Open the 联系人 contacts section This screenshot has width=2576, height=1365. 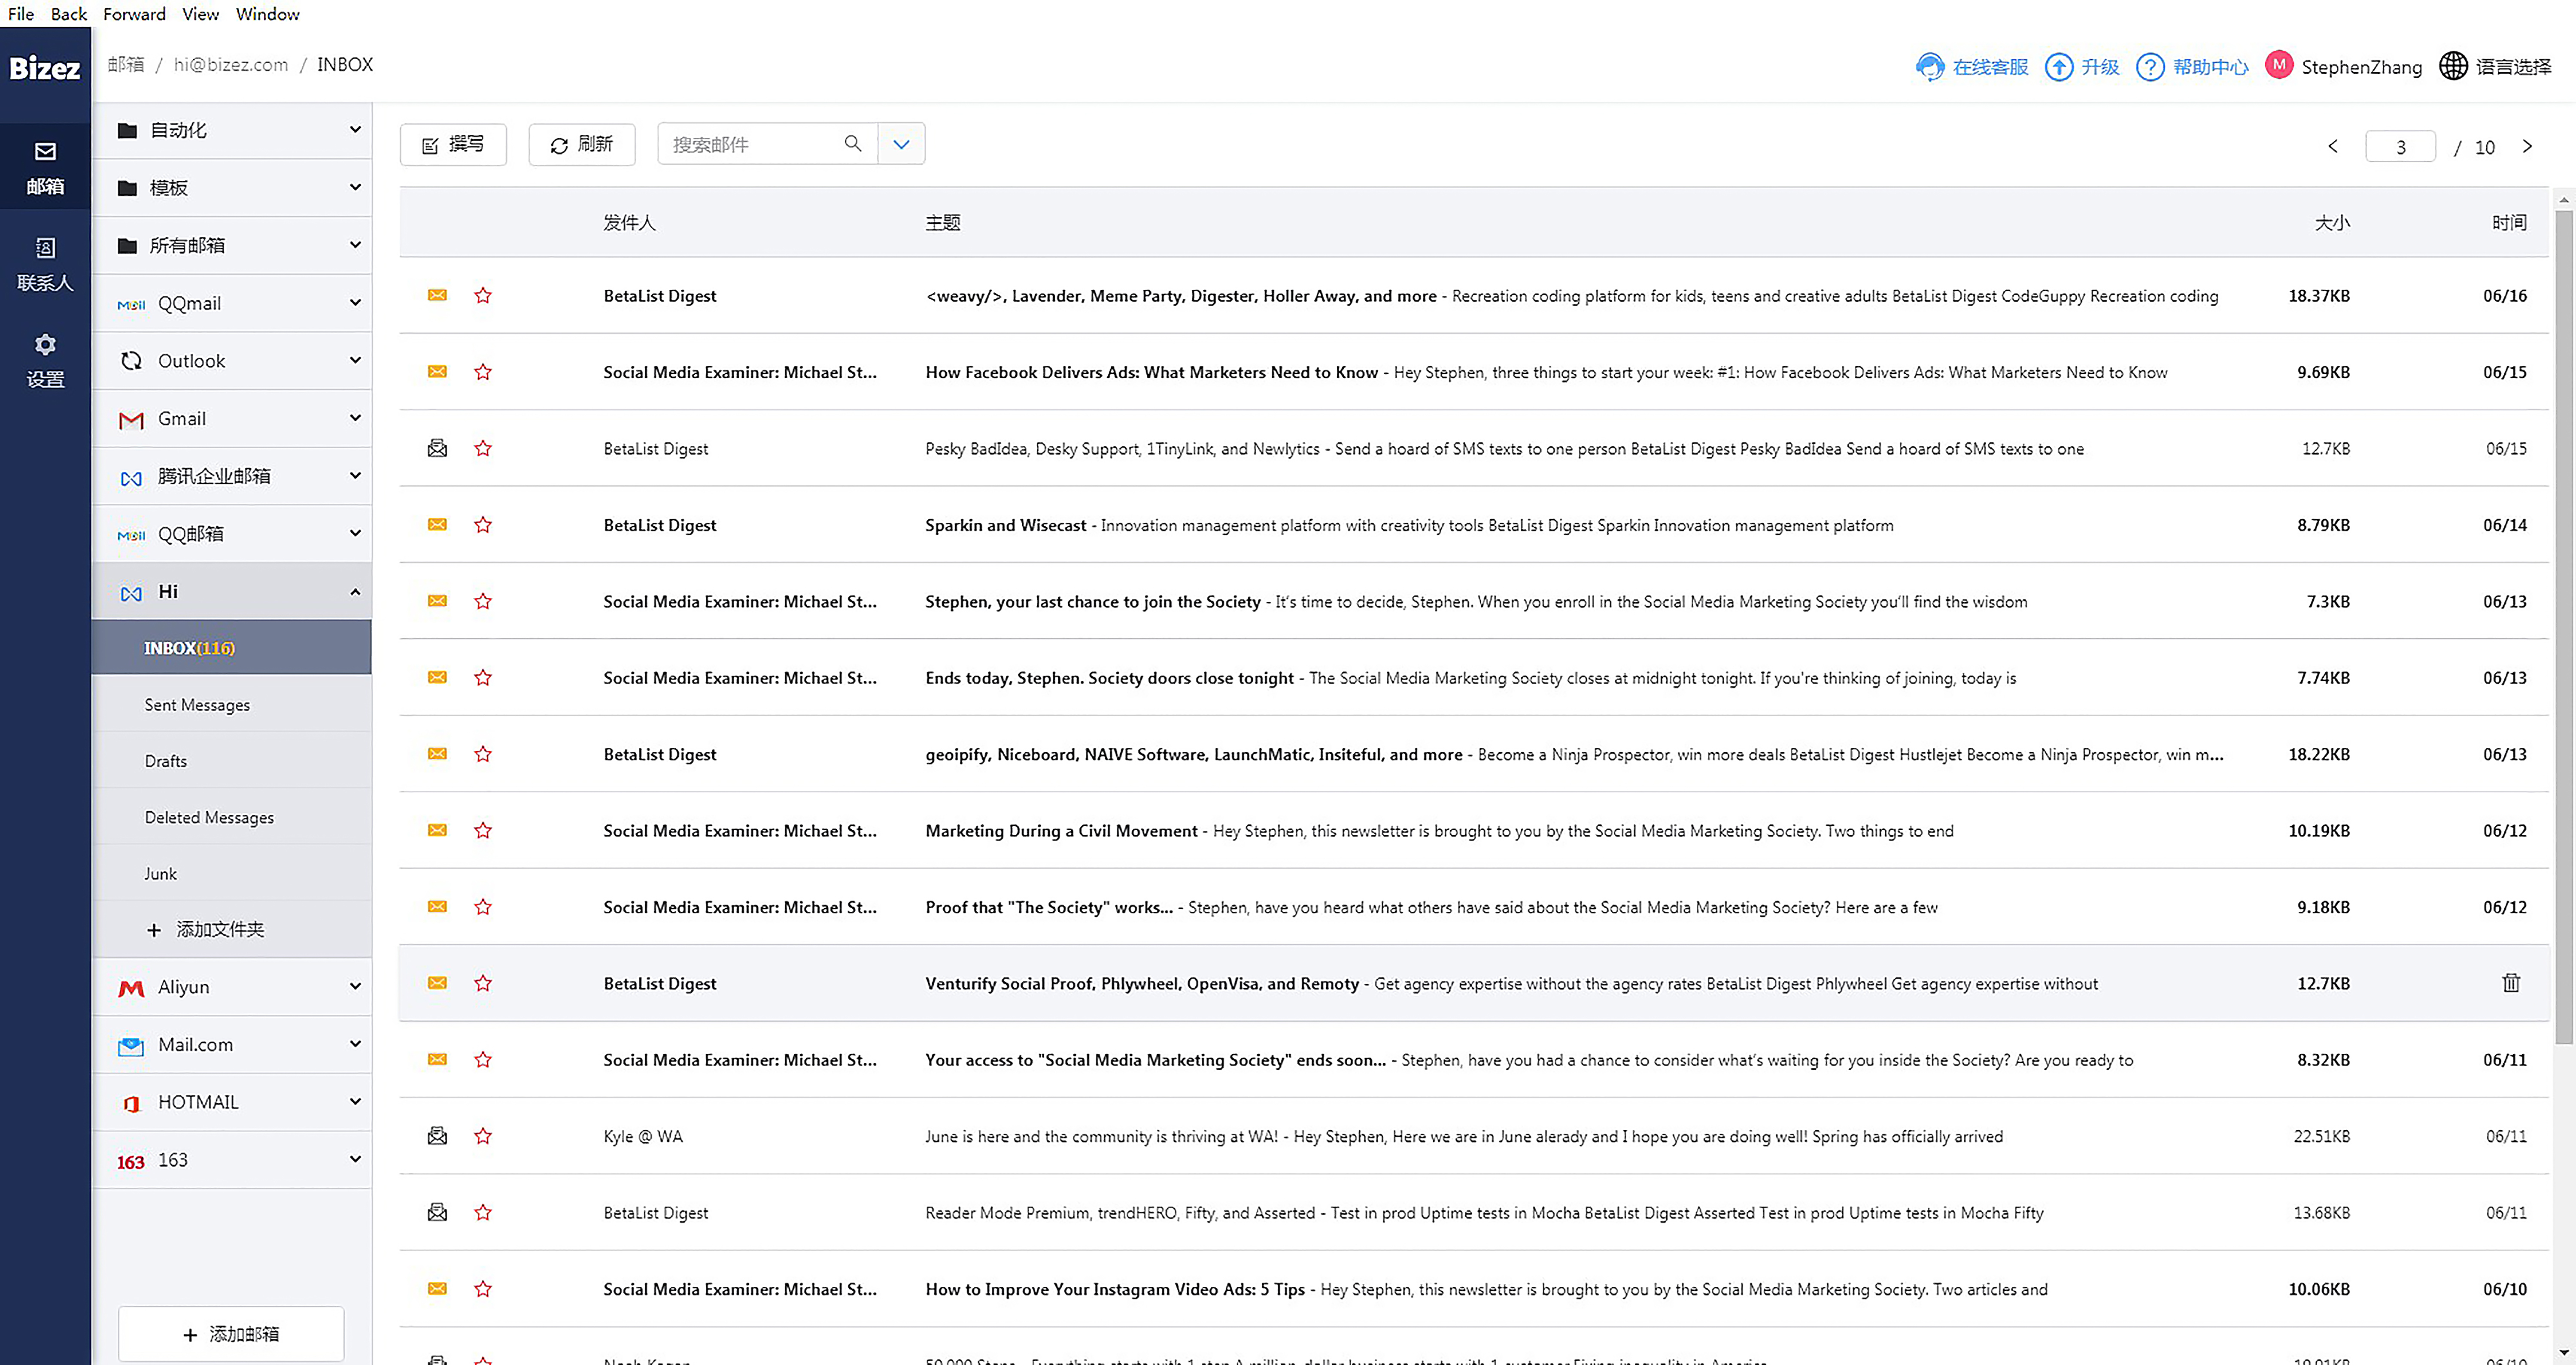coord(45,264)
